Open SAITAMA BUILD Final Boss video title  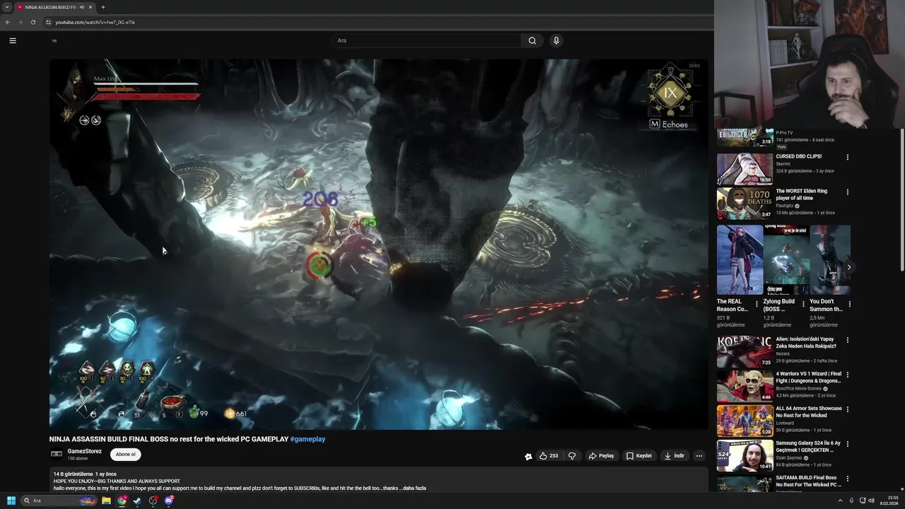[x=808, y=481]
